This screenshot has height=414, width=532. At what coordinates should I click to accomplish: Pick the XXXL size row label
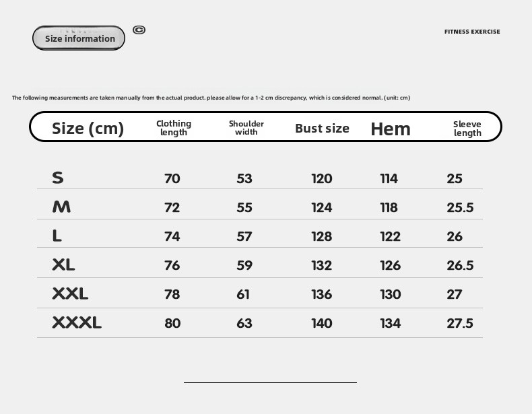pyautogui.click(x=77, y=322)
